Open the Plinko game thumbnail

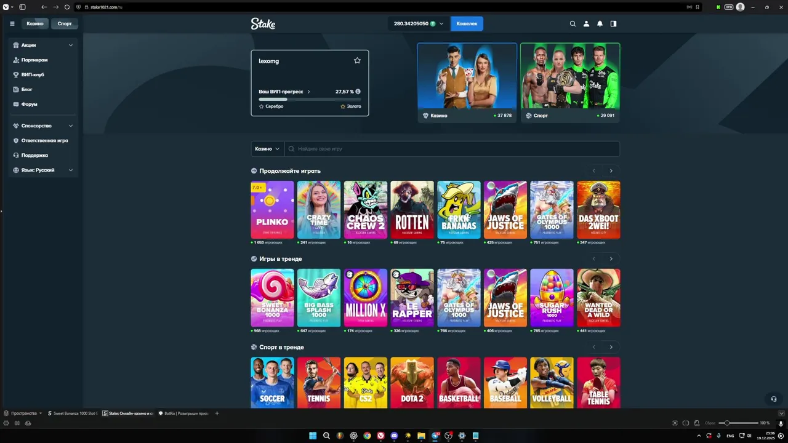(x=272, y=210)
